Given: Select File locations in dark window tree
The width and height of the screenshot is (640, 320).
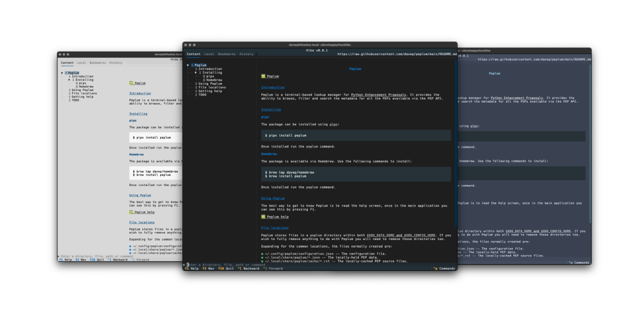Looking at the screenshot, I should [212, 87].
